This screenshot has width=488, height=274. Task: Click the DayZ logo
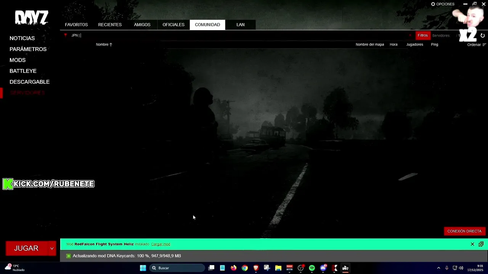[x=32, y=18]
